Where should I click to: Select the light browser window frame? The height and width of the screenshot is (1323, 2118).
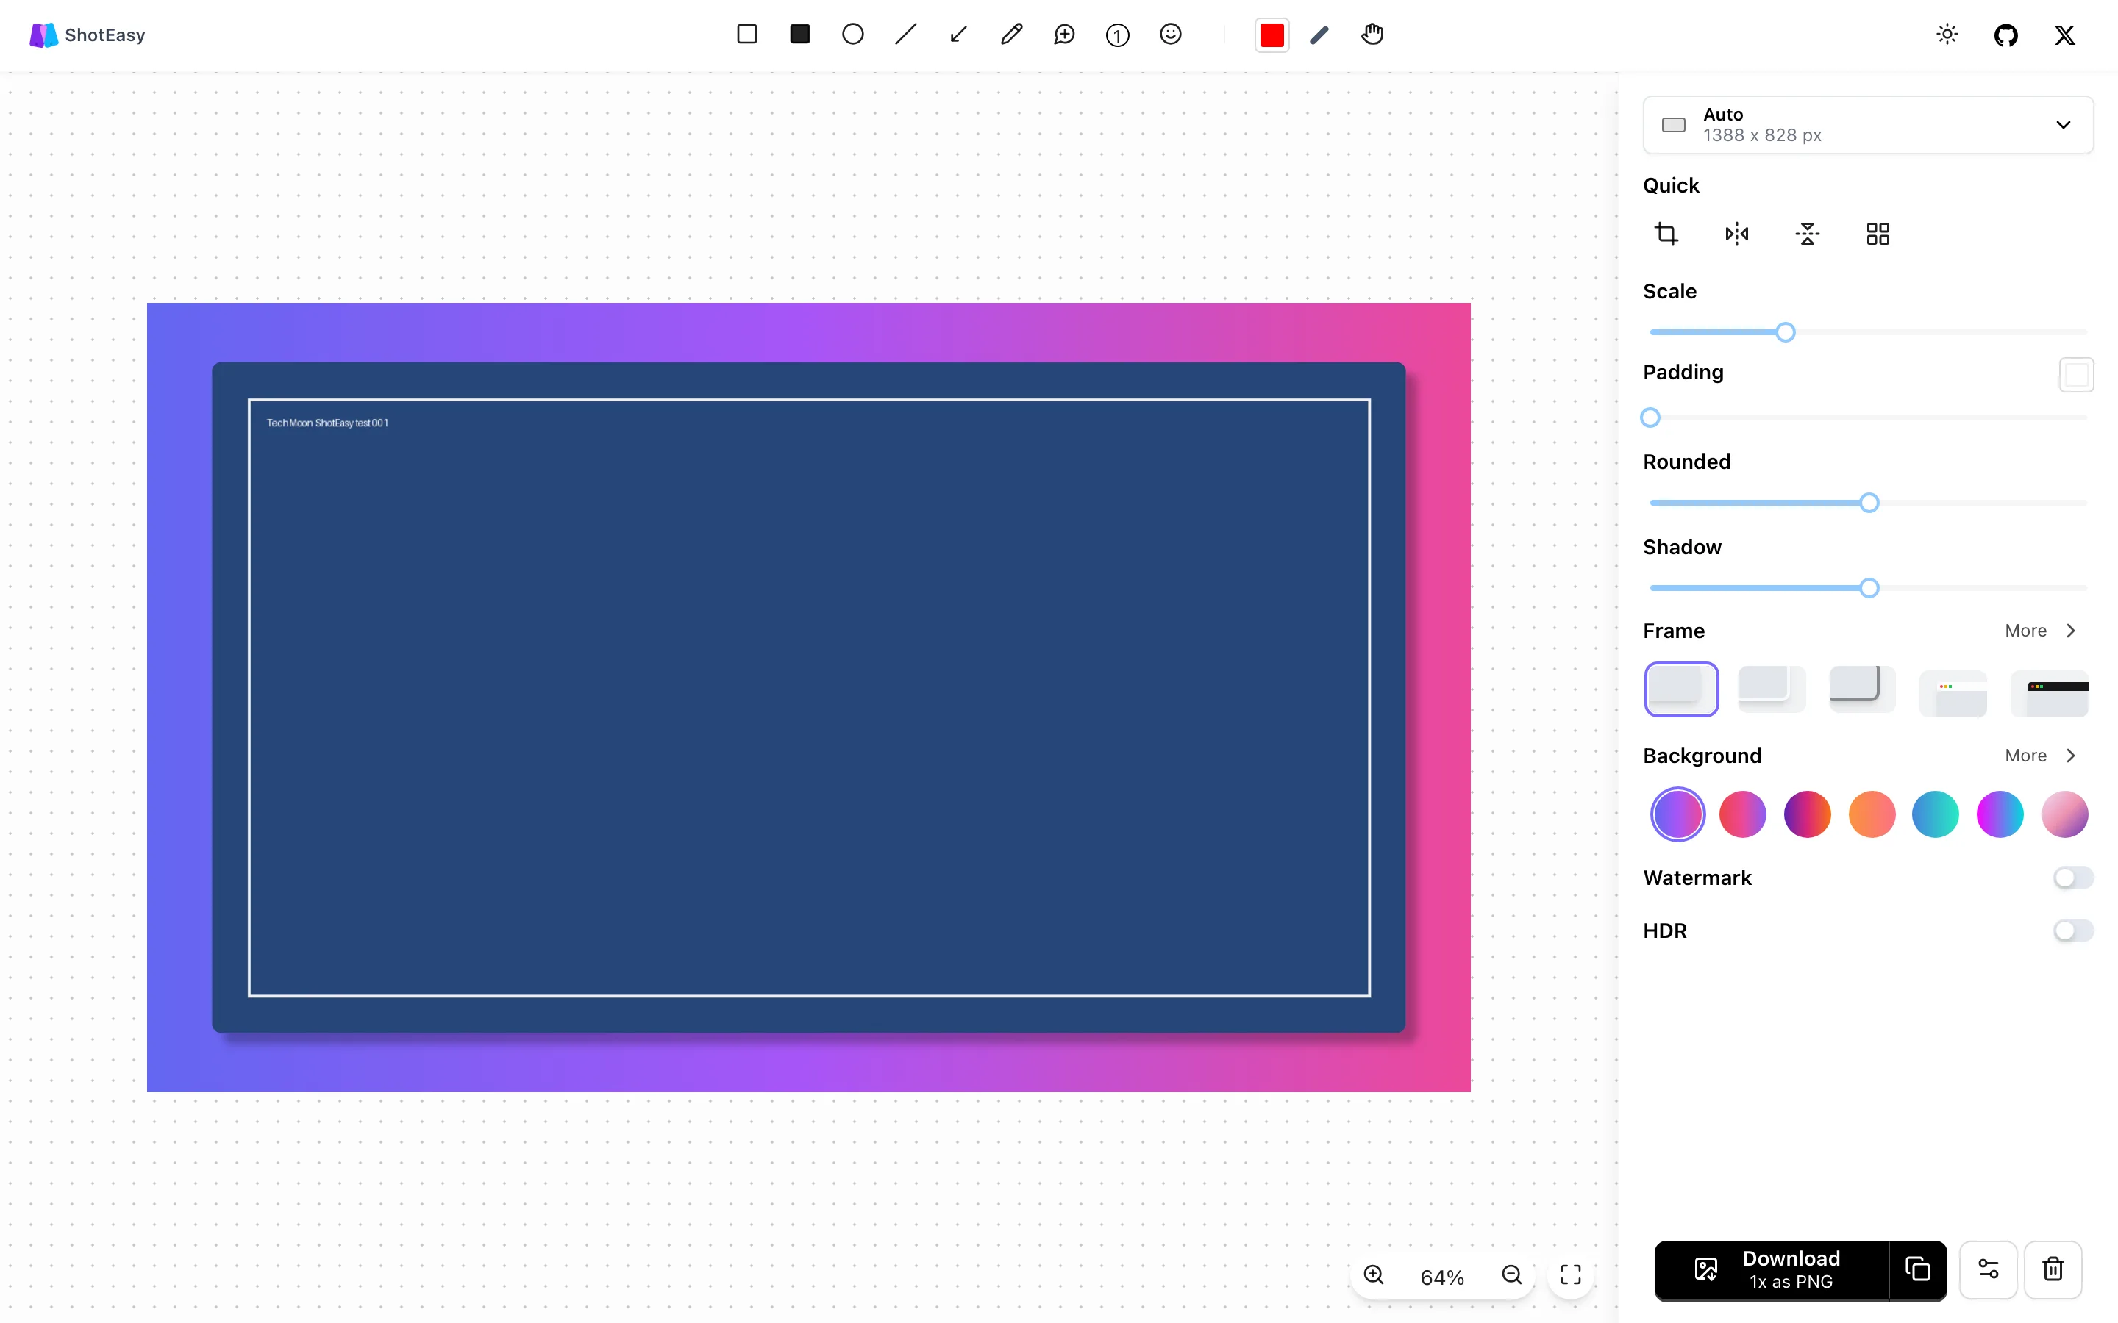[x=1953, y=693]
